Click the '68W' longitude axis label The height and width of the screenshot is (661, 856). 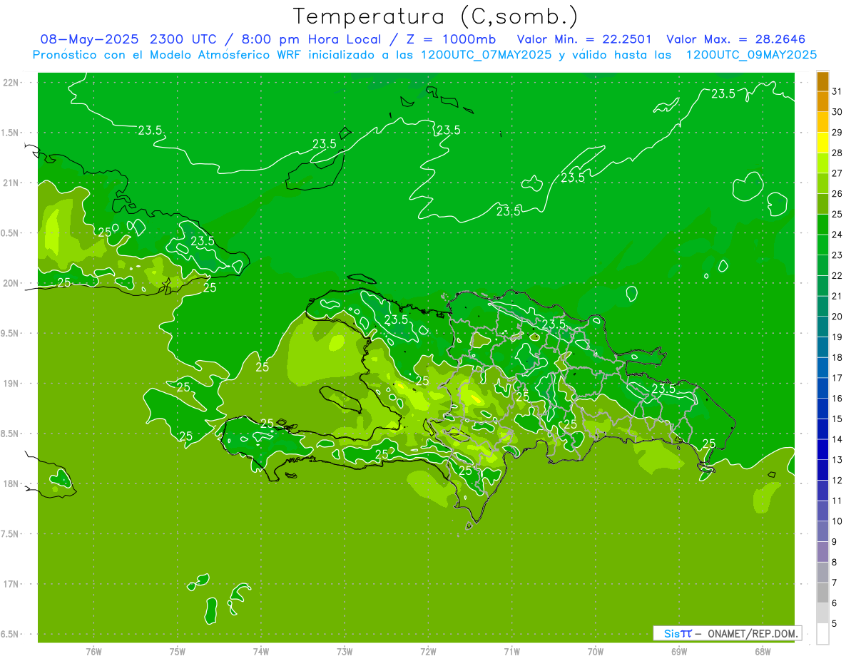click(x=763, y=652)
